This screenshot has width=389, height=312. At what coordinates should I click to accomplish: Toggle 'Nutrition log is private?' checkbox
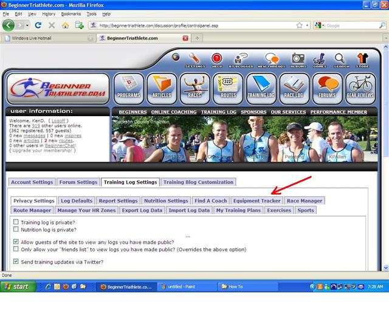(x=16, y=229)
